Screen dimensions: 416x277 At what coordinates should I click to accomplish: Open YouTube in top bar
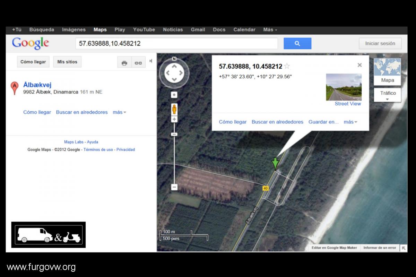[x=144, y=29]
